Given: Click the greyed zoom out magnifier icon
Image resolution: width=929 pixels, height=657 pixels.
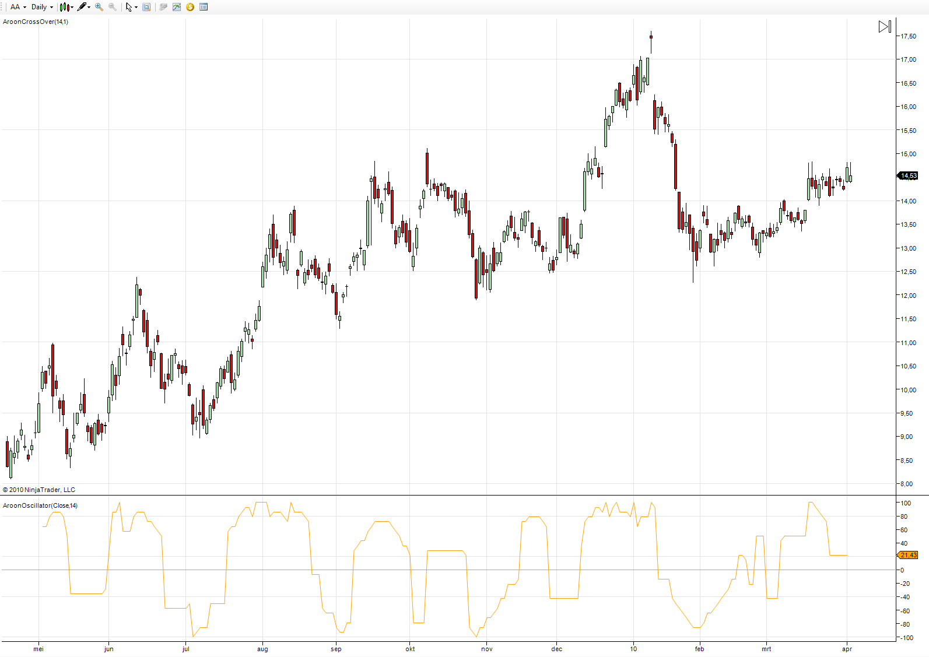Looking at the screenshot, I should click(x=113, y=7).
